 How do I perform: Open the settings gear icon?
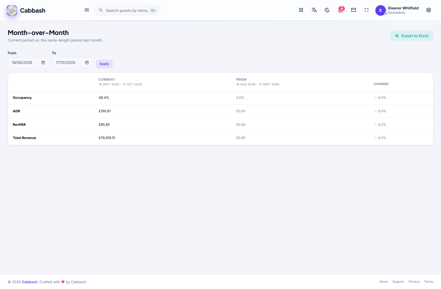pyautogui.click(x=429, y=10)
